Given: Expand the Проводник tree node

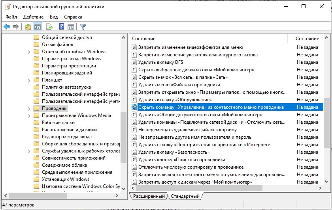Looking at the screenshot, I should [29, 108].
